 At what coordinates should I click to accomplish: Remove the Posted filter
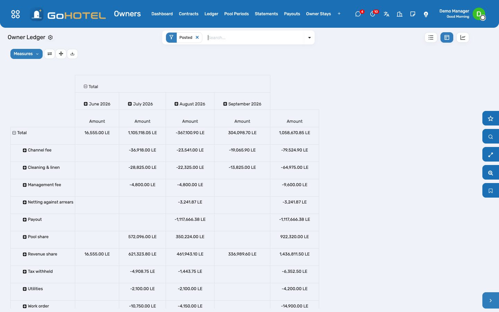197,37
